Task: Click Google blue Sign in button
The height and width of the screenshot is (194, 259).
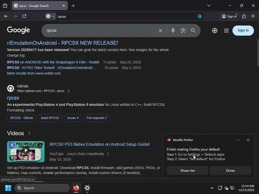Action: click(x=243, y=31)
